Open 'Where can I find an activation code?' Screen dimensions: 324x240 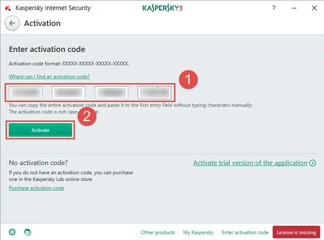(49, 76)
